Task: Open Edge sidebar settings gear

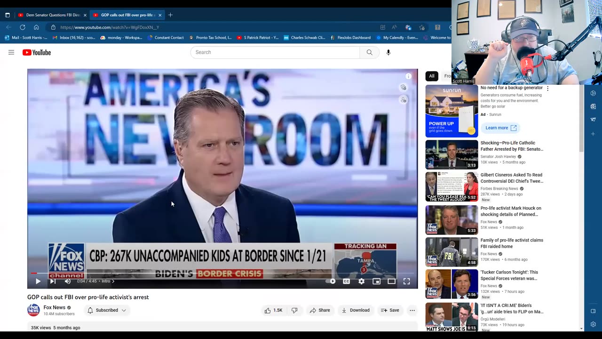Action: pos(593,324)
